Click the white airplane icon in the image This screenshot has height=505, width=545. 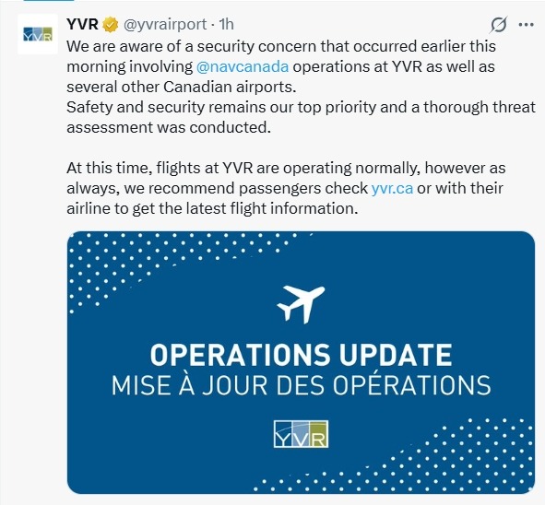pos(301,304)
